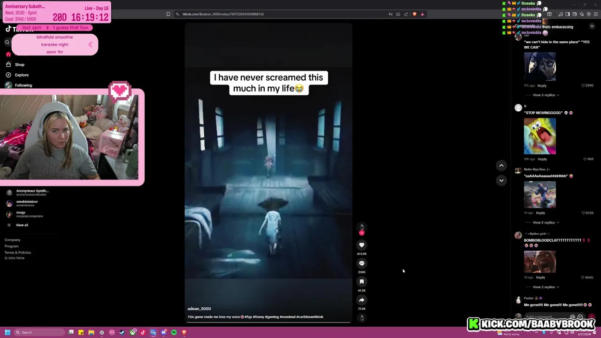Click the Windows taskbar Search box
This screenshot has width=601, height=338.
39,332
